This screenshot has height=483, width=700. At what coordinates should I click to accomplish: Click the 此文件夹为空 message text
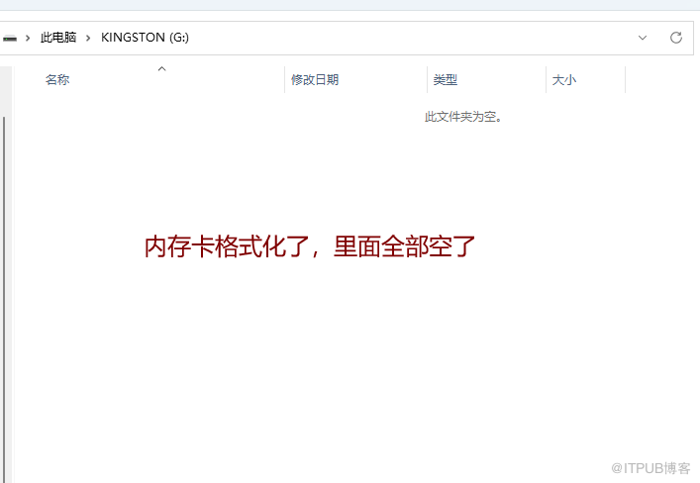463,117
